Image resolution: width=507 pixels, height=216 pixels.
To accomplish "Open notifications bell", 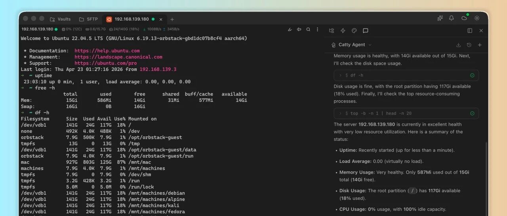I will 451,18.
